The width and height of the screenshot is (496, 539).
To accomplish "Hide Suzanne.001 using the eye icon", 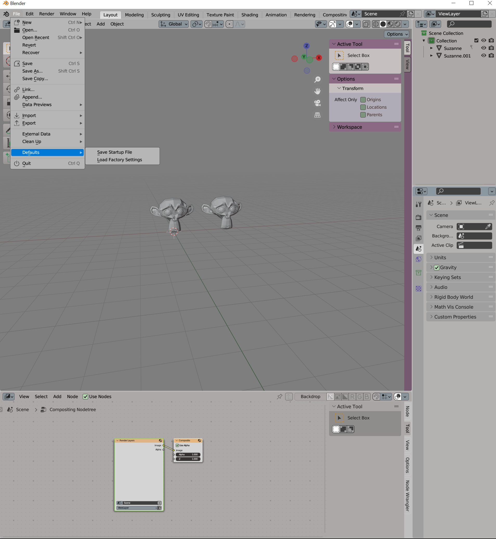I will coord(483,56).
